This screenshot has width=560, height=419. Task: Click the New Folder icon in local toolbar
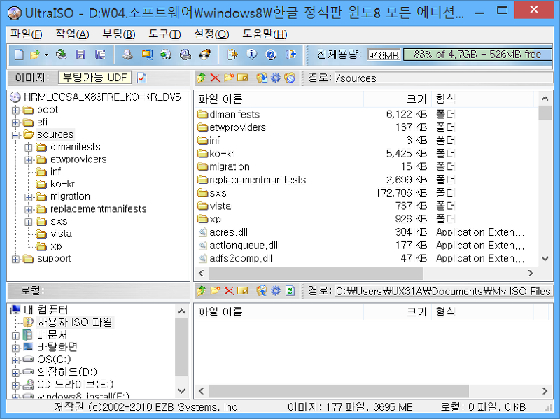215,291
